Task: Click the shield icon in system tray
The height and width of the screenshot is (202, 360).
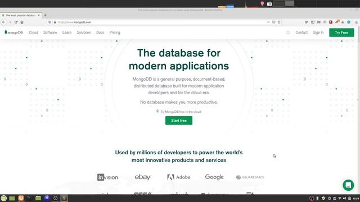Action: (x=323, y=198)
